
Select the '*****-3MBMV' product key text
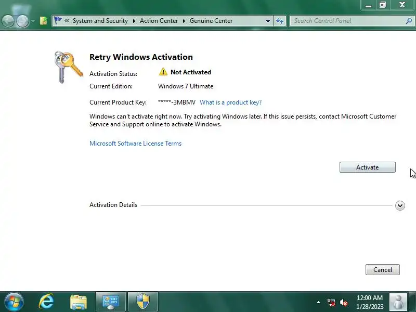tap(177, 102)
